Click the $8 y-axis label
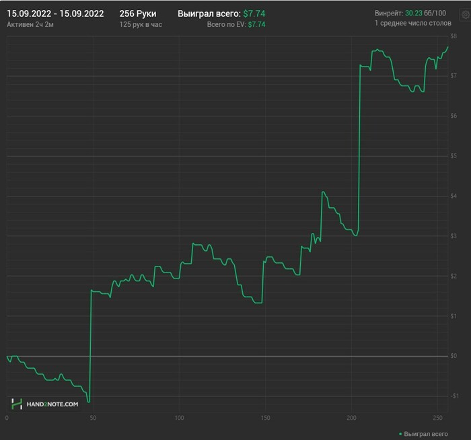471x440 pixels. [x=454, y=36]
